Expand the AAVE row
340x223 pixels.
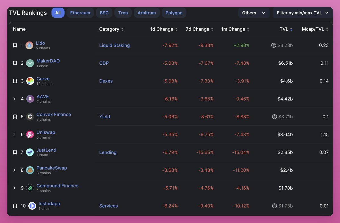(14, 99)
